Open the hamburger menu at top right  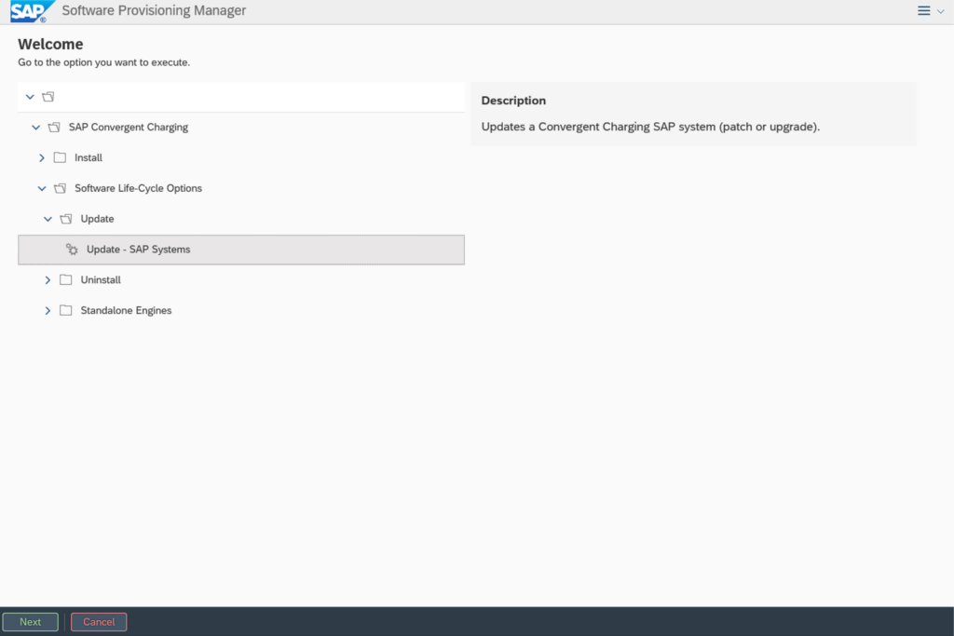[x=923, y=11]
